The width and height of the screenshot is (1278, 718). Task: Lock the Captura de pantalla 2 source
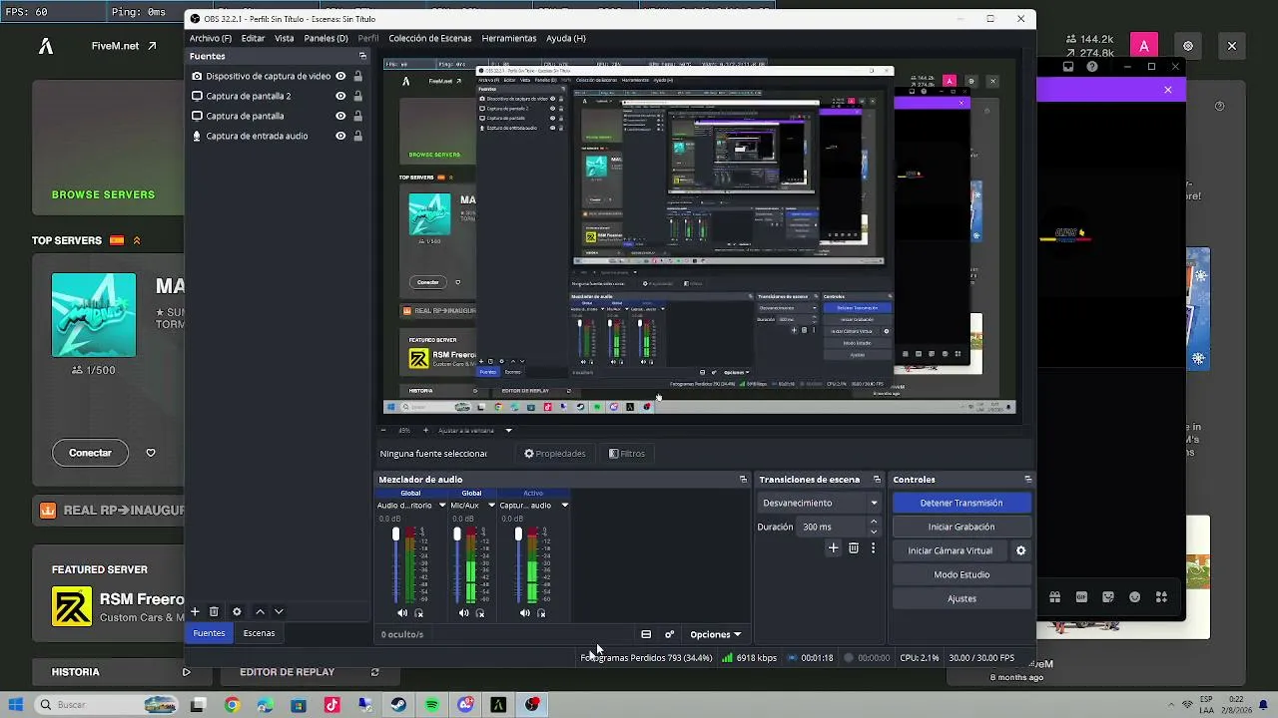[x=357, y=96]
